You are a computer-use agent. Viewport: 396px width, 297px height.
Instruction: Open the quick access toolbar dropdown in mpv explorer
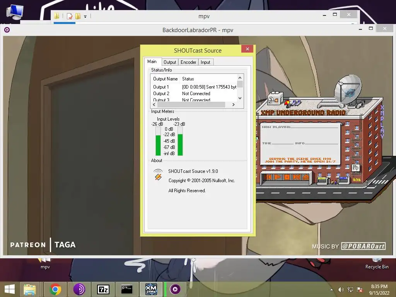(x=85, y=17)
